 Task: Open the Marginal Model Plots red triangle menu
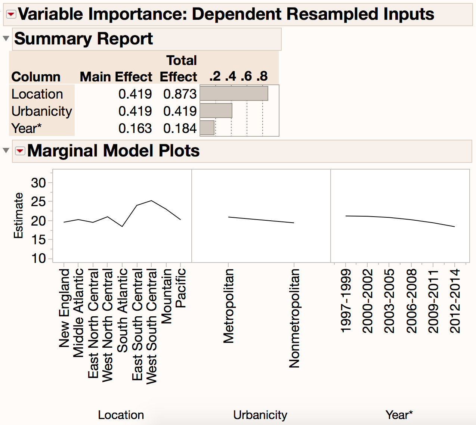coord(20,151)
